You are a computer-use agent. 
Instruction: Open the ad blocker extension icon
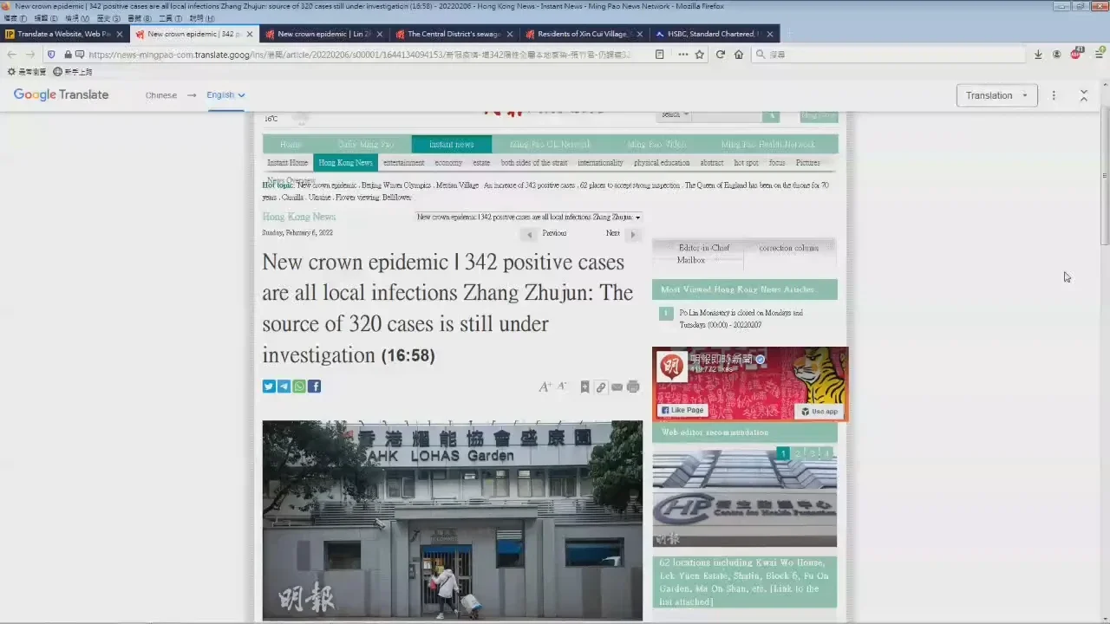[1077, 54]
